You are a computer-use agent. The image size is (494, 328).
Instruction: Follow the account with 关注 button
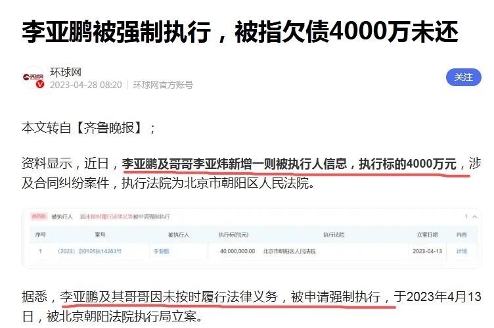463,78
